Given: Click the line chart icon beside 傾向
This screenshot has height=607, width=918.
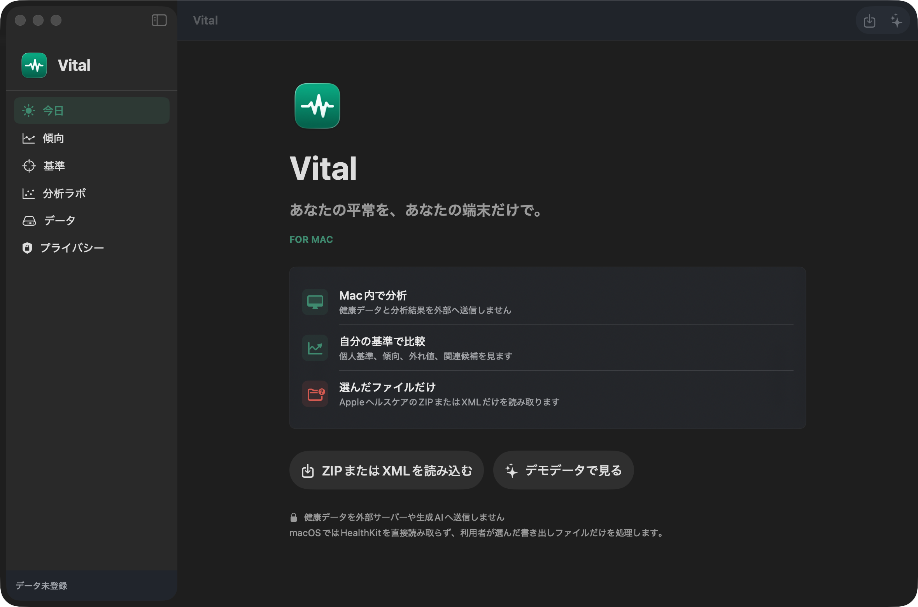Looking at the screenshot, I should pos(28,138).
